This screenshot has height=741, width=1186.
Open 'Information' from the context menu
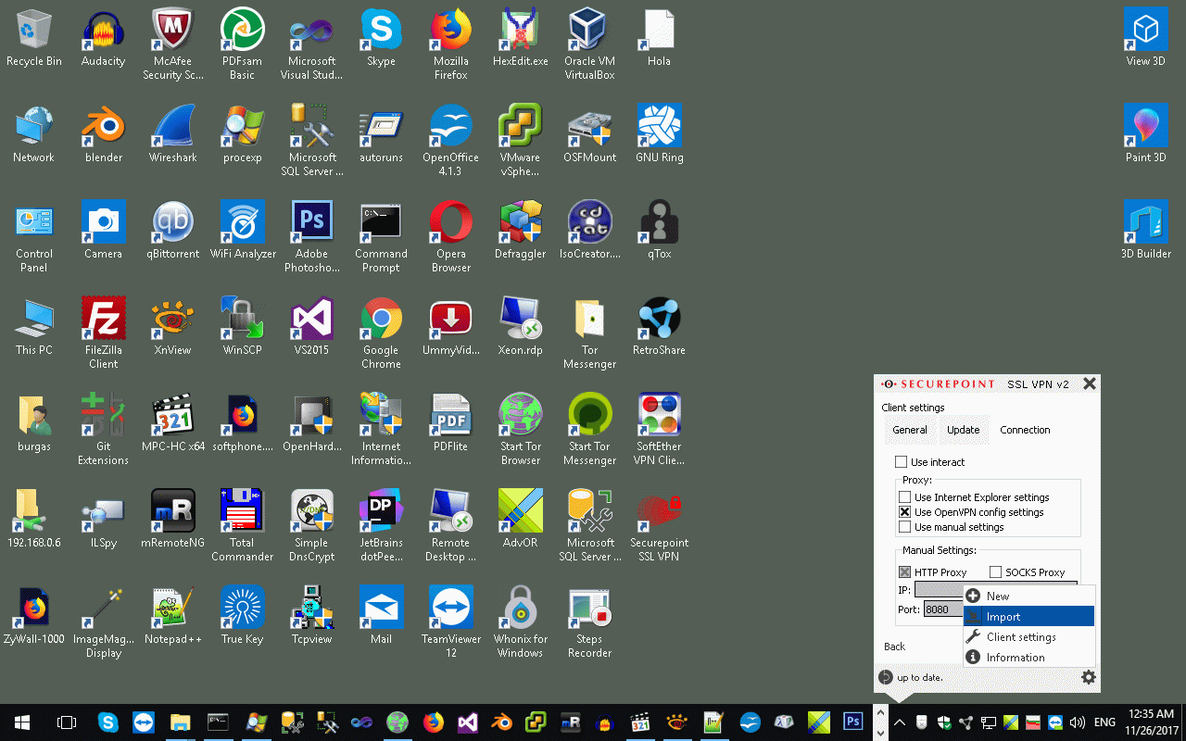pos(1029,658)
